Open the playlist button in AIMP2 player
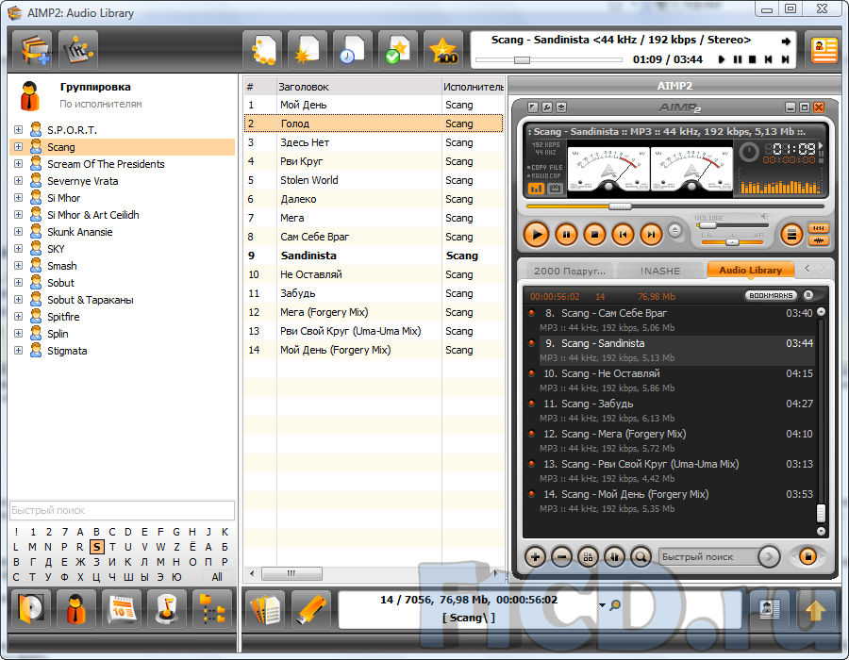This screenshot has width=849, height=660. point(791,235)
